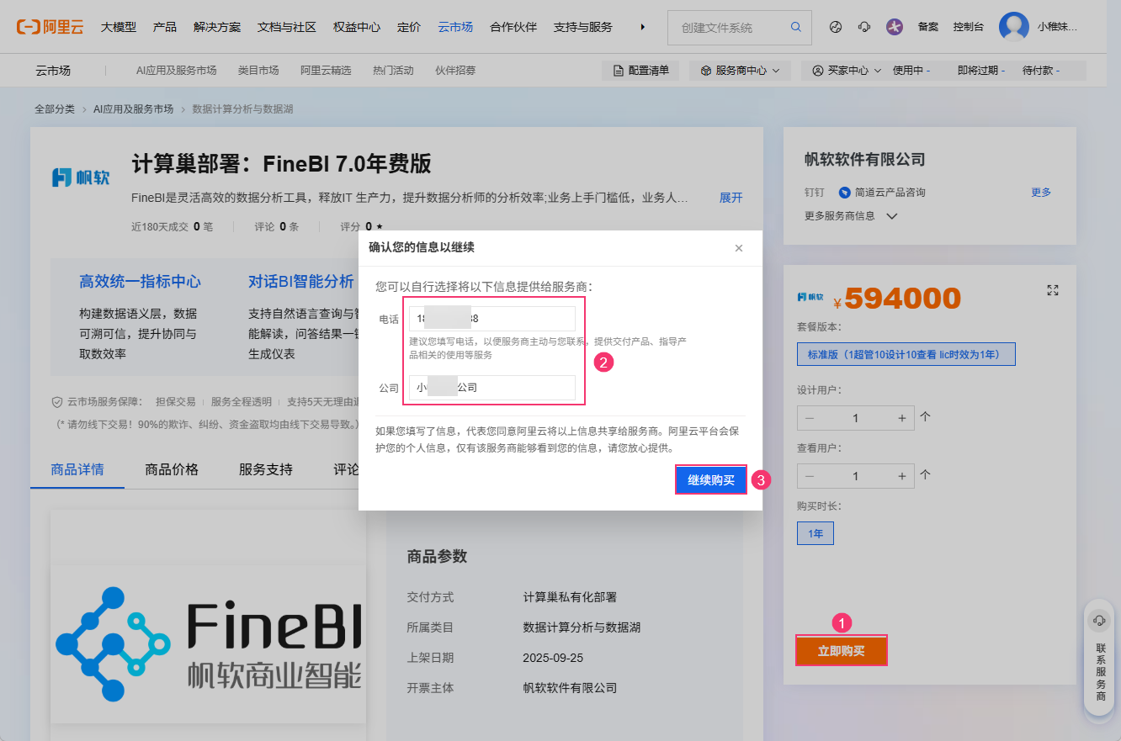Close the 确认您的信息以继续 dialog
Screen dimensions: 1121x741
point(739,248)
